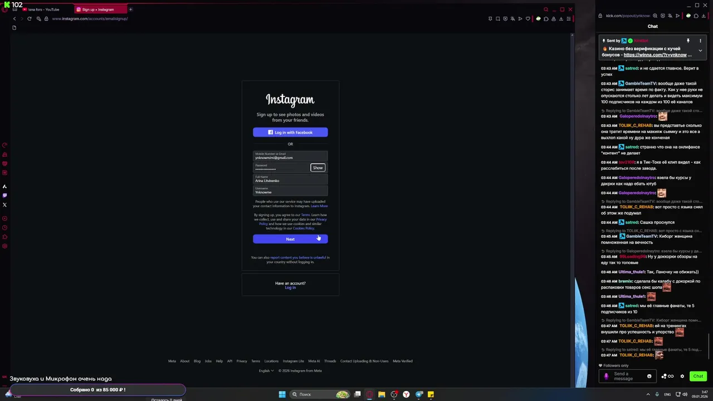Viewport: 713px width, 401px height.
Task: Click the Instagram URL address field
Action: tap(90, 18)
